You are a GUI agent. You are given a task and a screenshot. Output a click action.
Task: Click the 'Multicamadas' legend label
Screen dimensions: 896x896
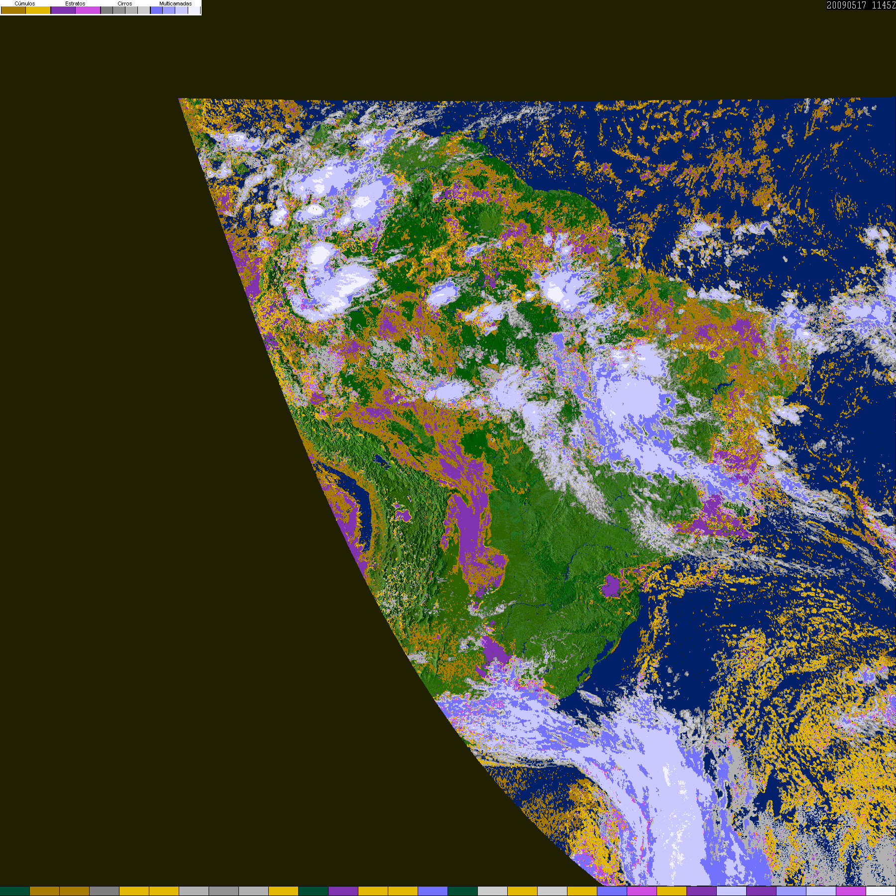(175, 3)
